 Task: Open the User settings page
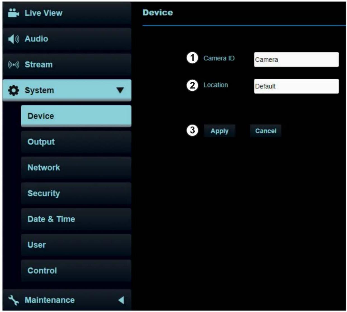coord(76,245)
